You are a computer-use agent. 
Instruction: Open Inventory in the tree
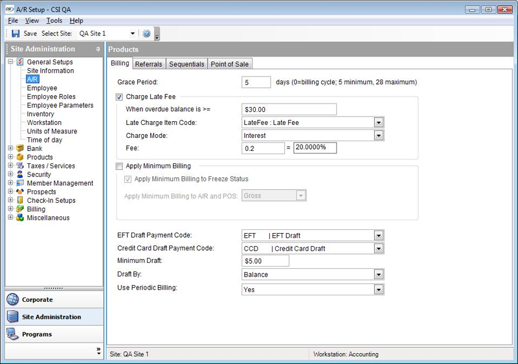coord(40,114)
